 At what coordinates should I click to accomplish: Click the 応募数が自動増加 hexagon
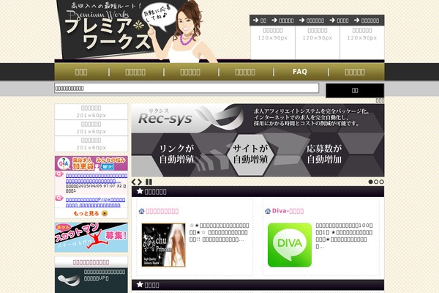[x=324, y=154]
